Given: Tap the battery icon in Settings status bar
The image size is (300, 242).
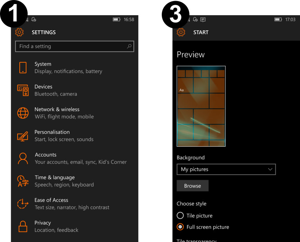Looking at the screenshot, I should pyautogui.click(x=116, y=19).
